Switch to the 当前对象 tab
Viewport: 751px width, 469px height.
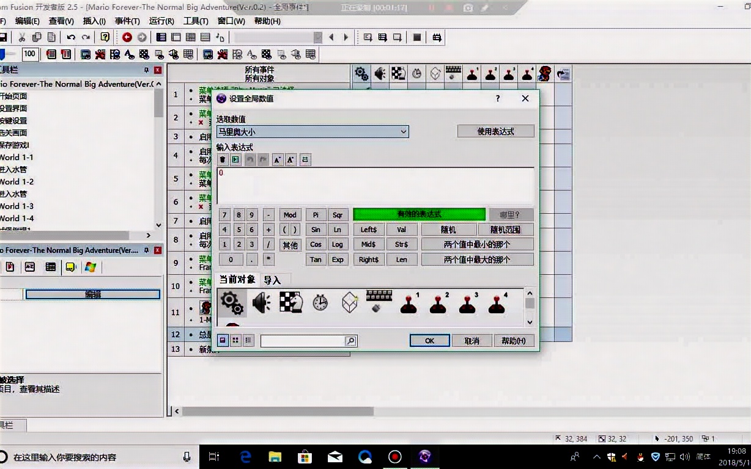click(x=237, y=280)
